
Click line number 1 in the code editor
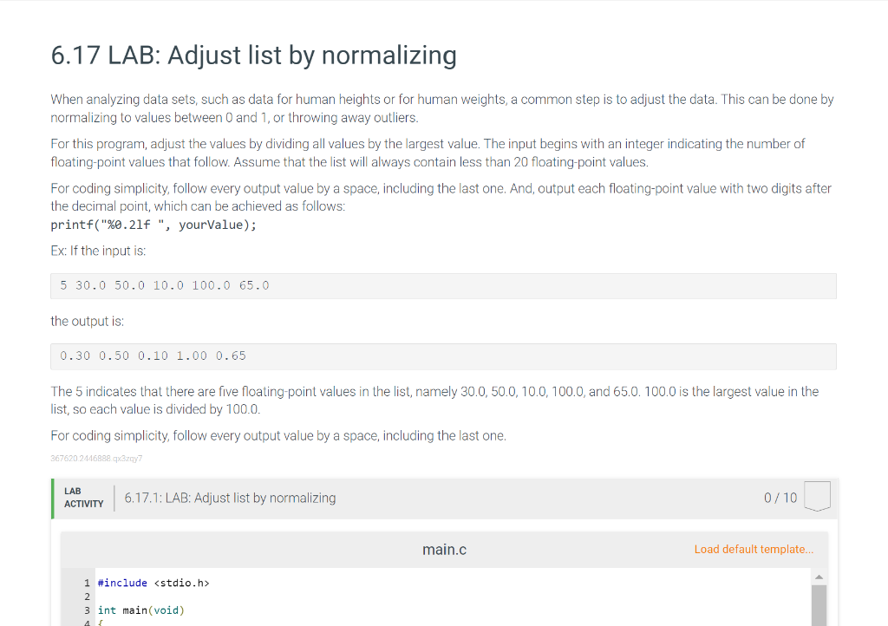tap(87, 583)
